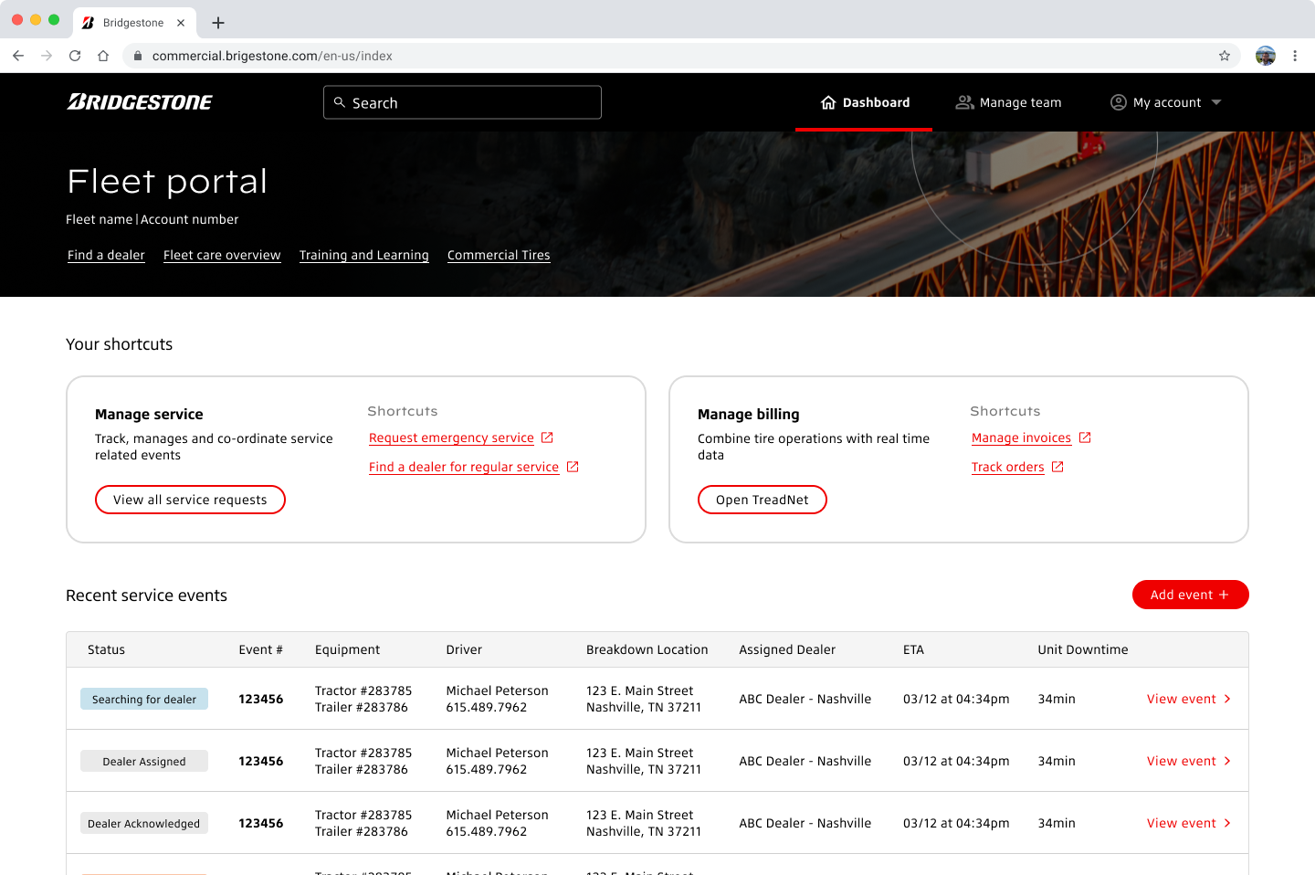Open a new tab with the plus icon
The height and width of the screenshot is (875, 1315).
coord(218,23)
